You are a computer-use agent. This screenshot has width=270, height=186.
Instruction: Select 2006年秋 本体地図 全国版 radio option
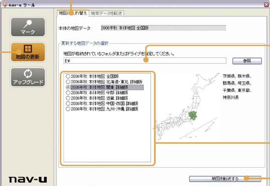pos(68,76)
